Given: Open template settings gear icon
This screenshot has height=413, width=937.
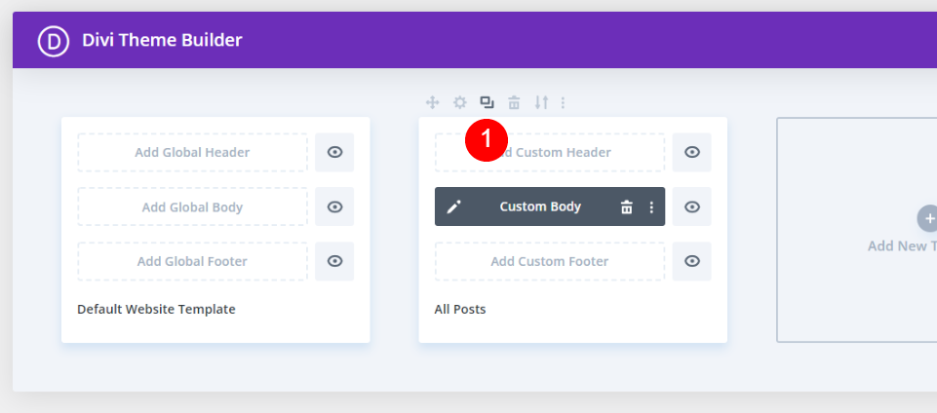Looking at the screenshot, I should tap(460, 102).
